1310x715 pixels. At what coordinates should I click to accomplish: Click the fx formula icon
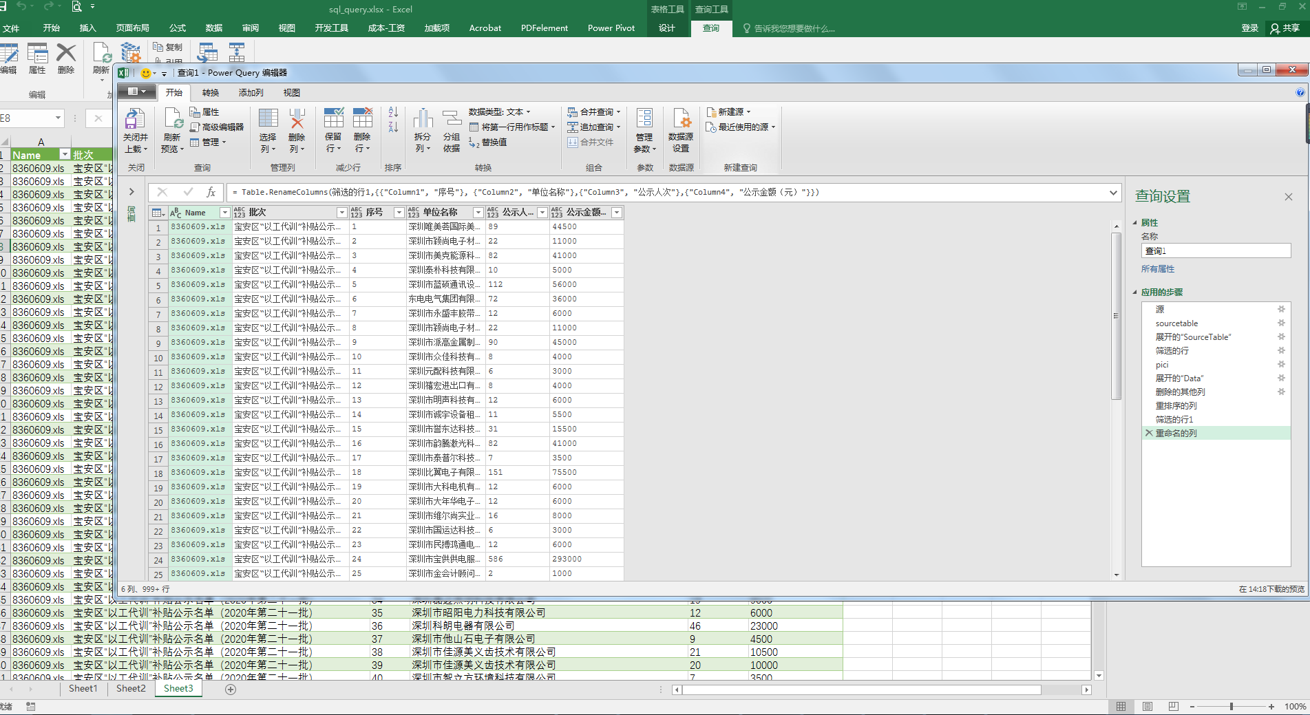click(x=211, y=193)
